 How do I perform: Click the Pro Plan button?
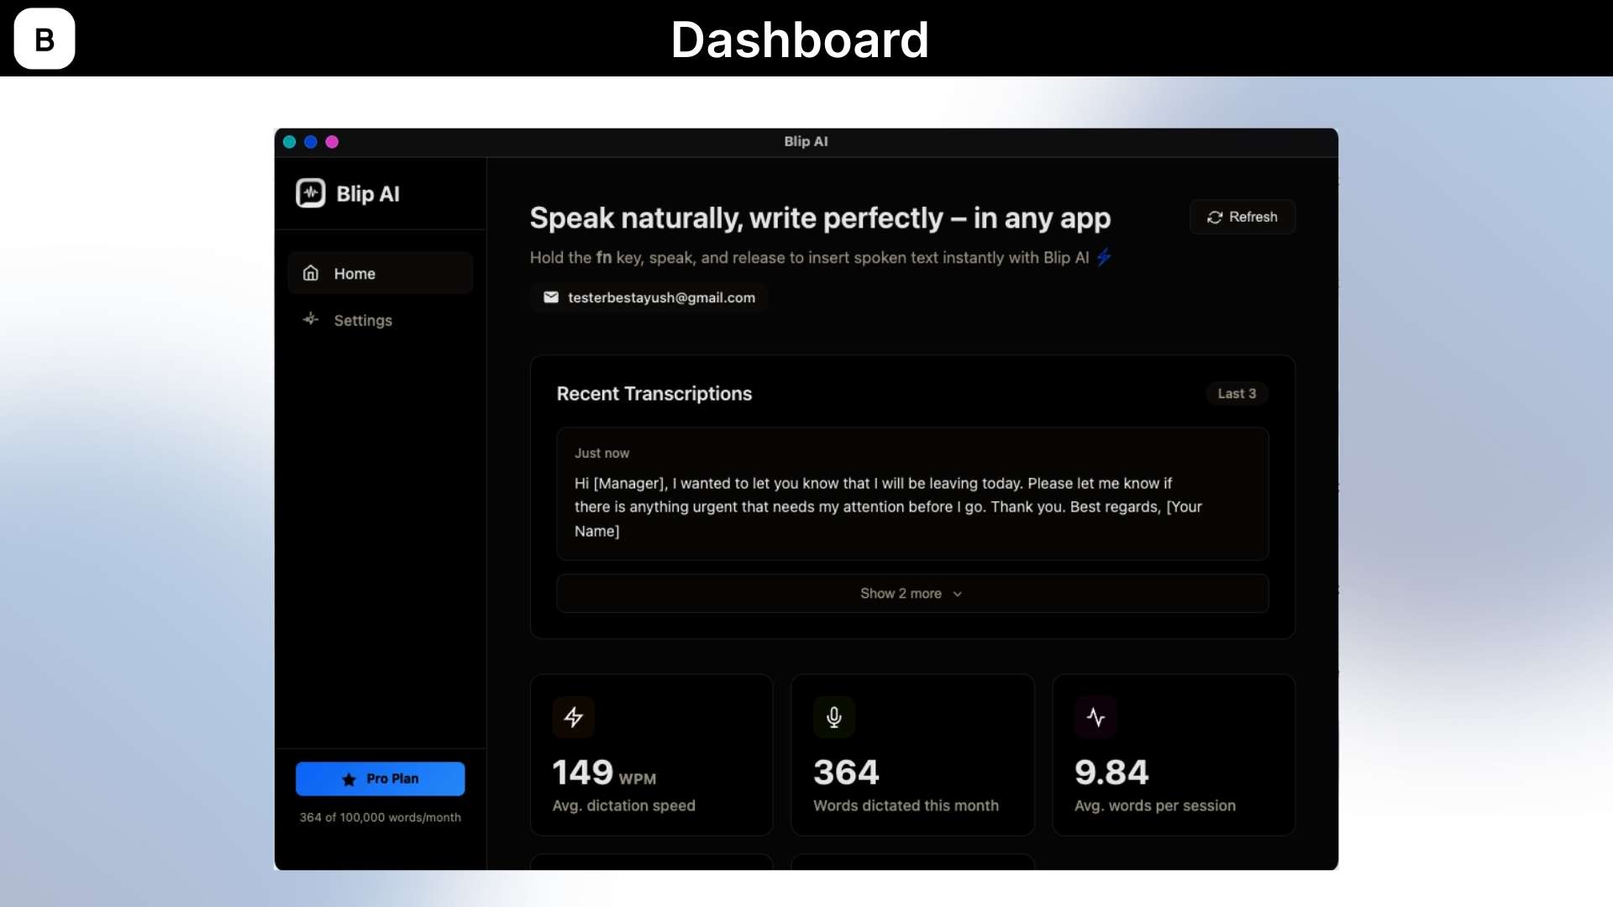tap(380, 779)
